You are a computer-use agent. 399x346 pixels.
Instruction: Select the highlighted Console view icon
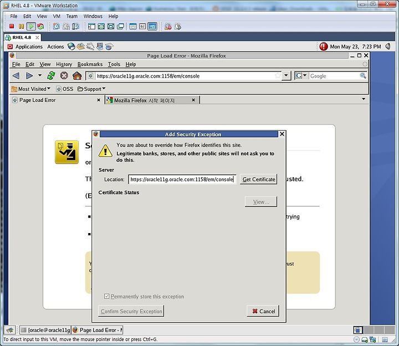click(x=152, y=26)
